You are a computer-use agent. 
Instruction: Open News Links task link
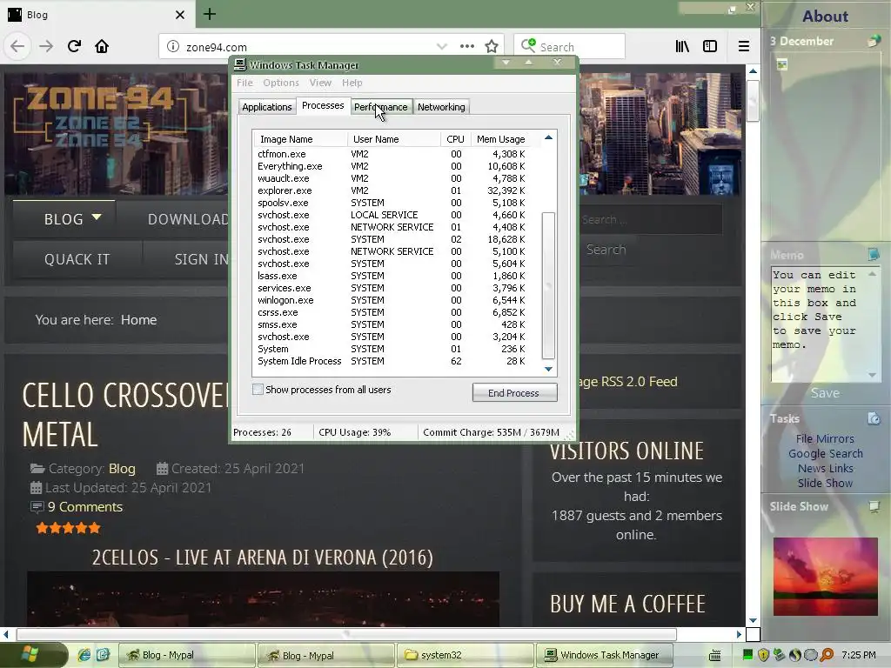click(825, 468)
